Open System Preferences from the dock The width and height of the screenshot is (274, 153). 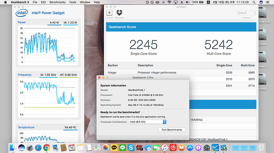click(207, 148)
